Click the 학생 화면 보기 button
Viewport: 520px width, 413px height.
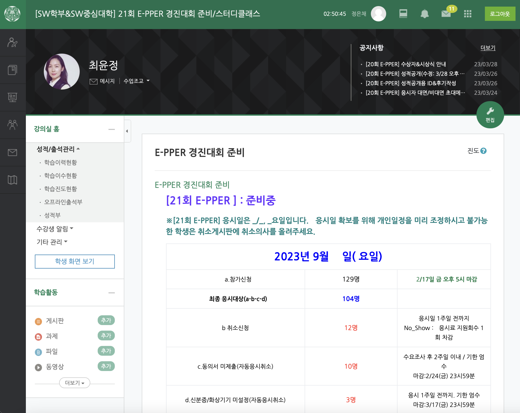tap(75, 261)
